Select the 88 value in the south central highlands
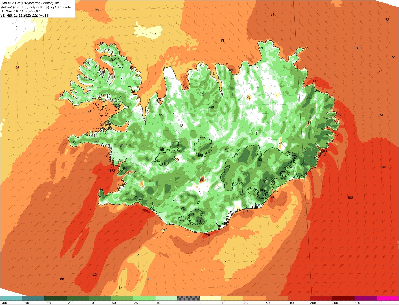This screenshot has width=399, height=305. tap(202, 179)
